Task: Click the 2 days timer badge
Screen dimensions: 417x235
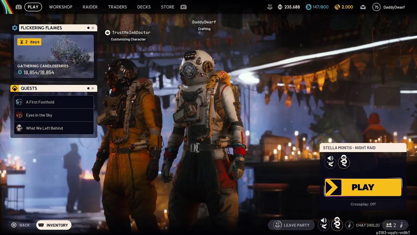Action: 29,42
